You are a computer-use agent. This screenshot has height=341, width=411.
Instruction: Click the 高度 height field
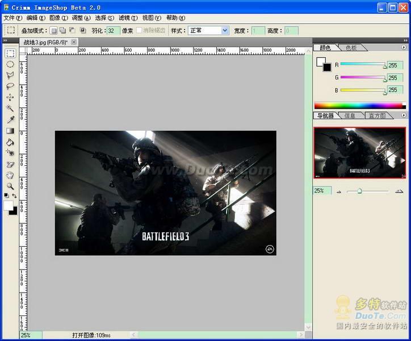coord(291,31)
